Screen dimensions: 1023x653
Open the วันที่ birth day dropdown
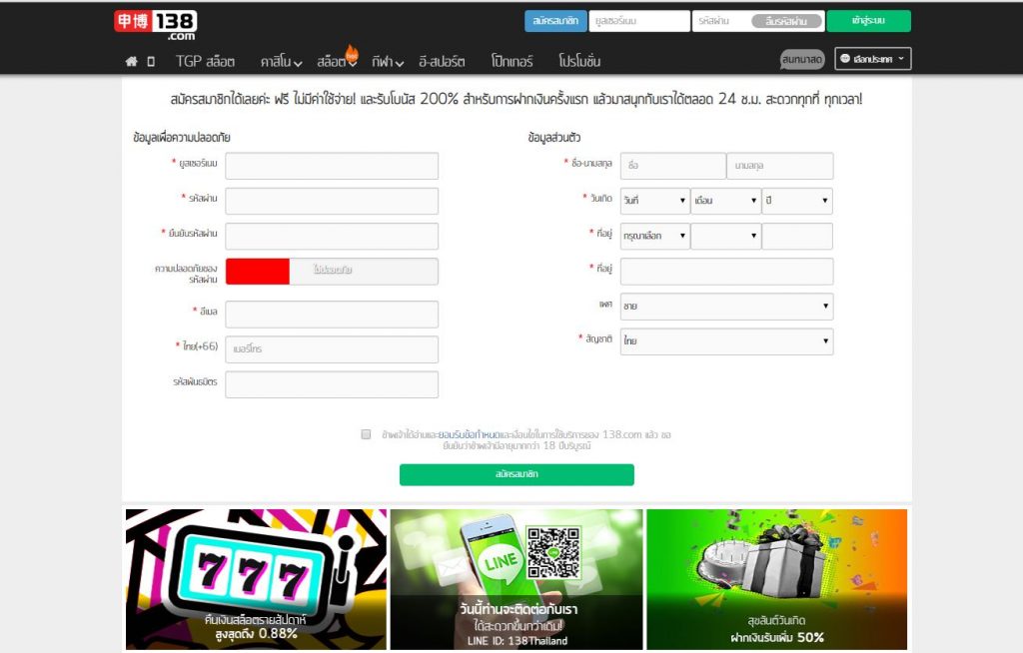pyautogui.click(x=654, y=201)
